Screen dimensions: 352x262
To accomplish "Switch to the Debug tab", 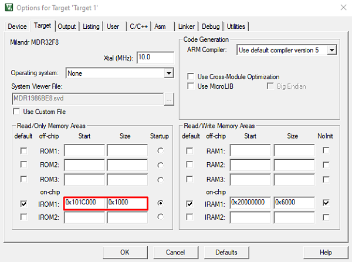I will click(x=211, y=26).
